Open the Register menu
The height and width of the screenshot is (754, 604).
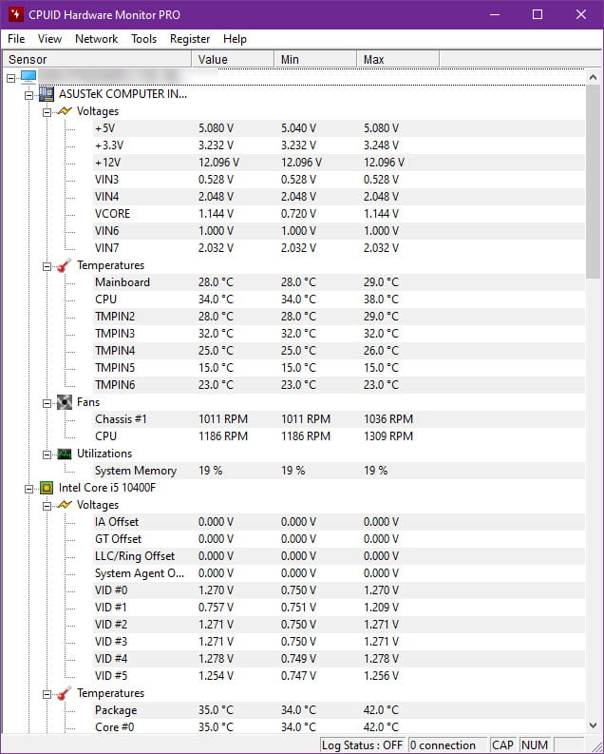[190, 39]
